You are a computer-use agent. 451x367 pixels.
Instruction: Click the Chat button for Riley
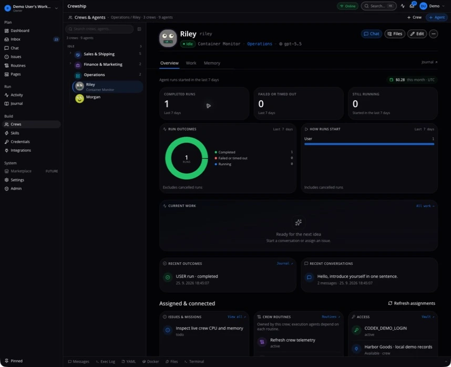click(371, 34)
